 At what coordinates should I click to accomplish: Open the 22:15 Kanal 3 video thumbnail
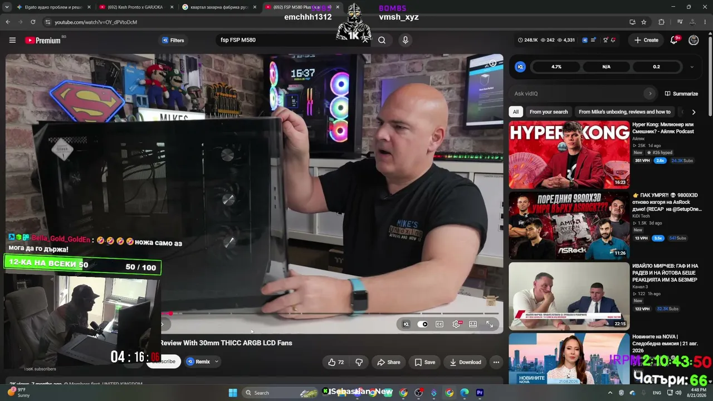coord(569,296)
